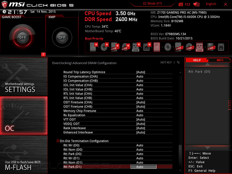Open the SETTINGS motherboard settings section
The image size is (232, 174).
24,76
